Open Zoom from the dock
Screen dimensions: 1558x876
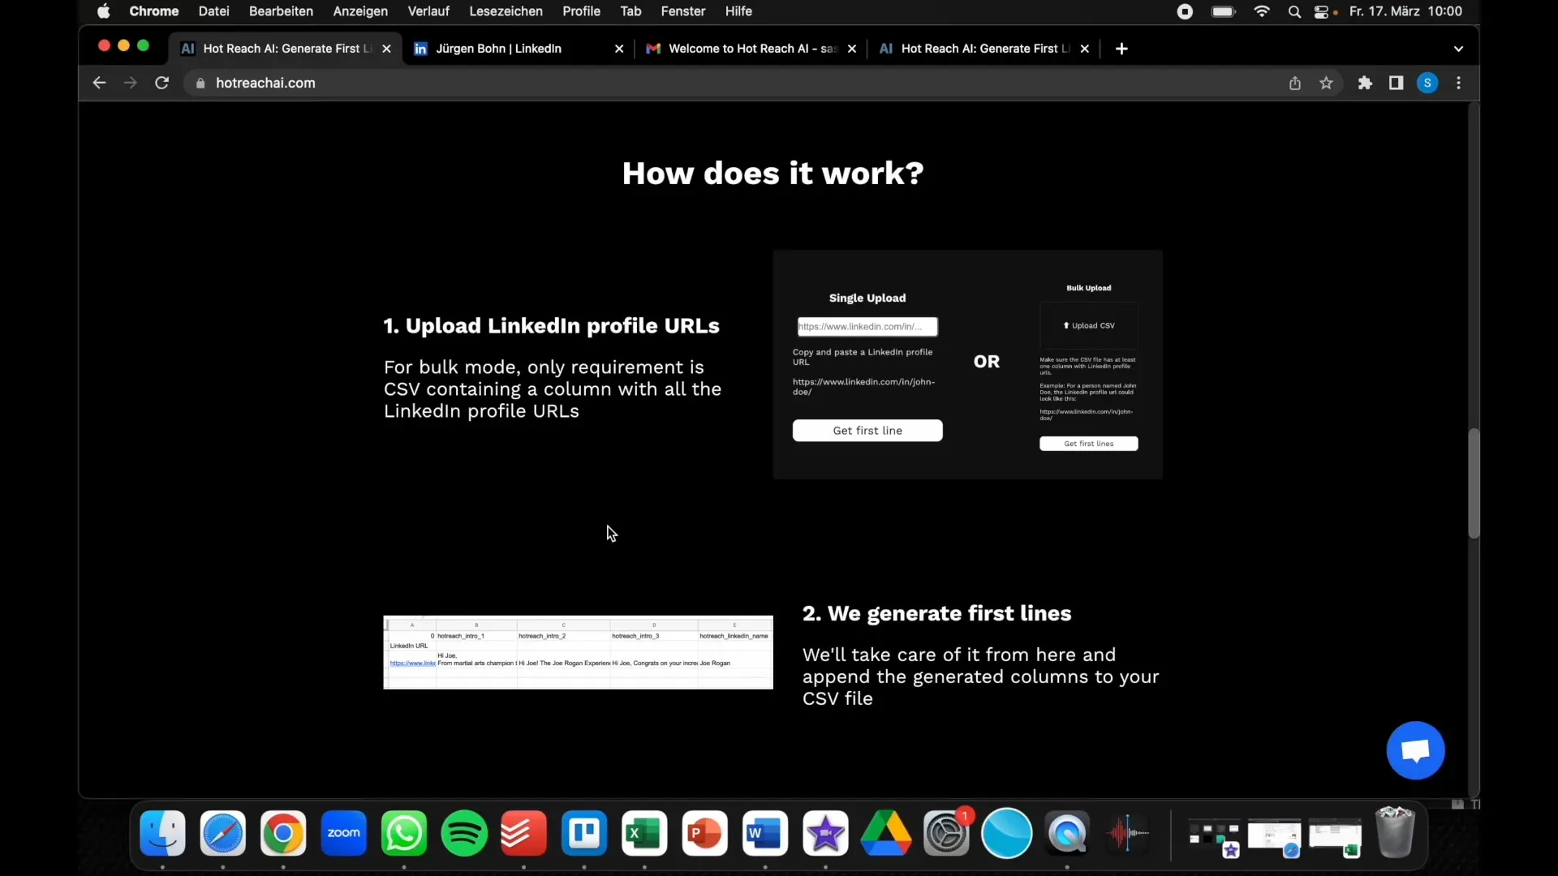(342, 833)
